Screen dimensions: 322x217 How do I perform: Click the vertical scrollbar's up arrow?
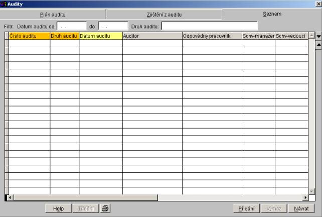311,36
